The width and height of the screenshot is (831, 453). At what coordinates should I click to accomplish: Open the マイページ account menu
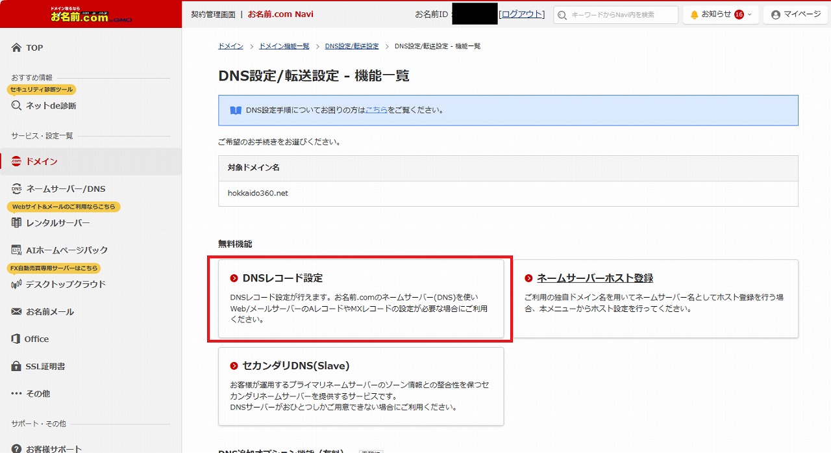[795, 14]
